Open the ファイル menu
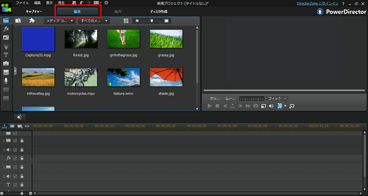 (x=22, y=3)
